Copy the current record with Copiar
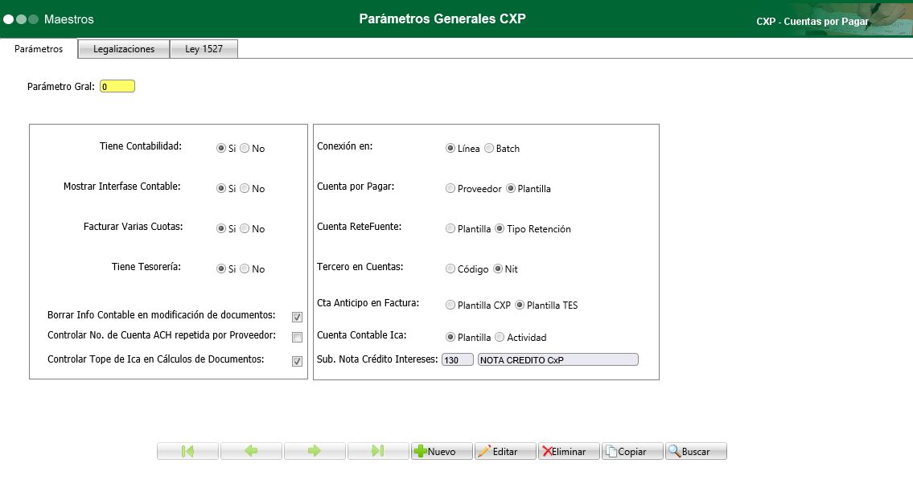This screenshot has height=488, width=913. (x=632, y=450)
